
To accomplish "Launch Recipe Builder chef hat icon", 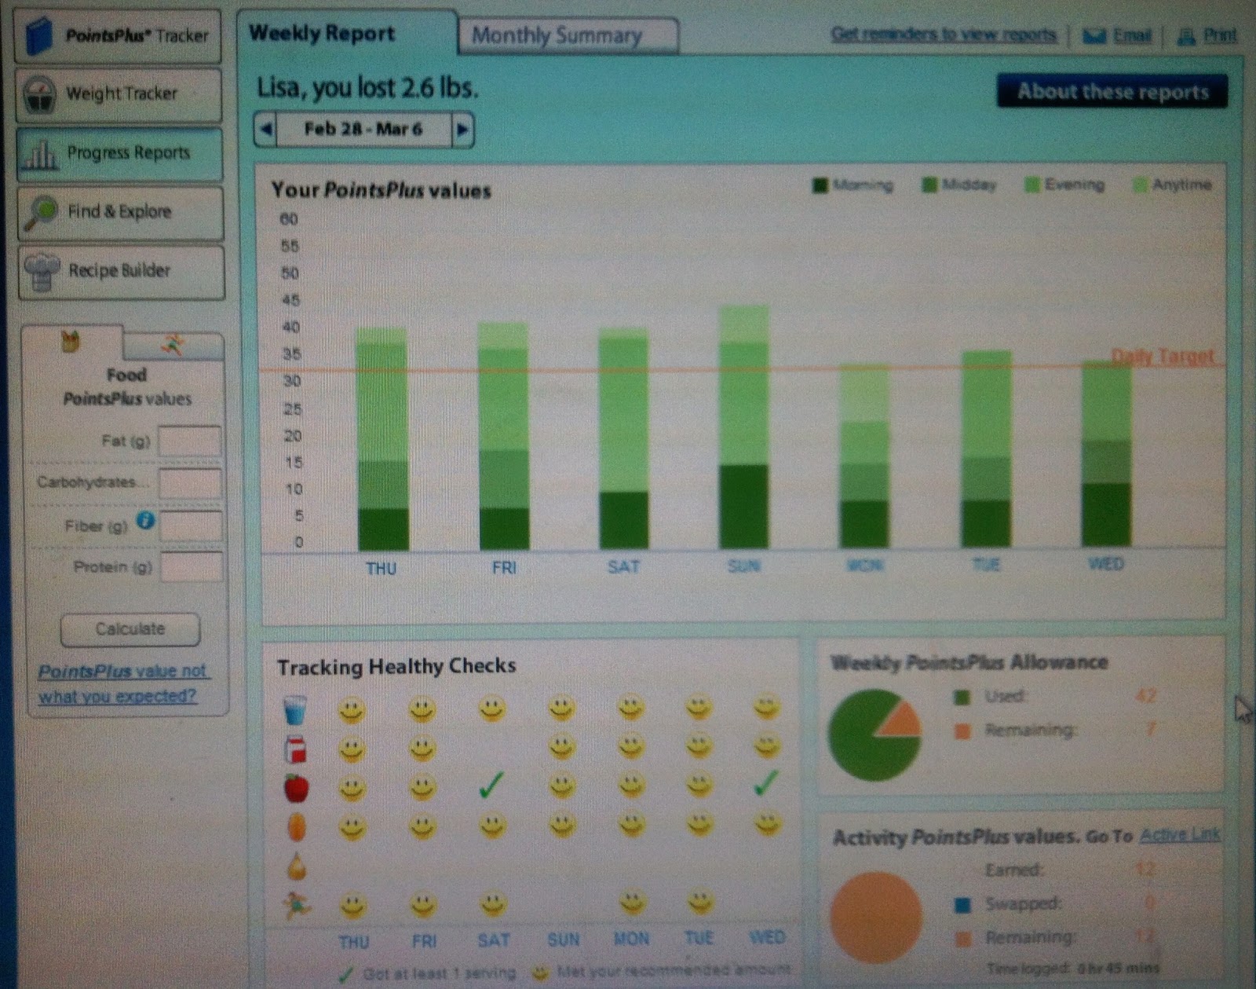I will (42, 272).
